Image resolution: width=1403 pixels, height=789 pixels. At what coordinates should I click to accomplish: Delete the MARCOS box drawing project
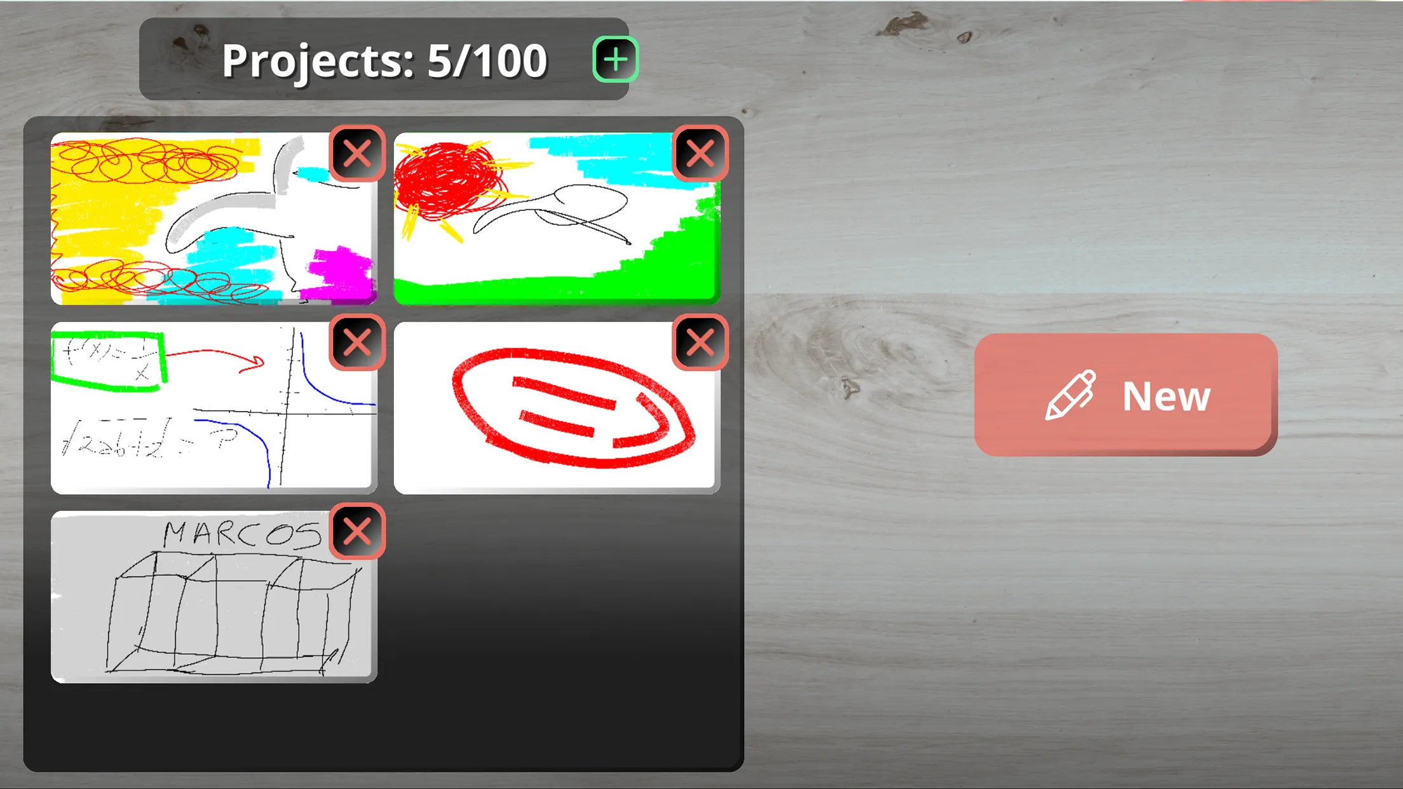pos(358,530)
